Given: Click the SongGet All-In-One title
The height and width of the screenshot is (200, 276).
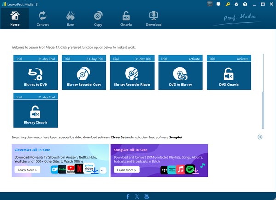Looking at the screenshot, I should [131, 150].
